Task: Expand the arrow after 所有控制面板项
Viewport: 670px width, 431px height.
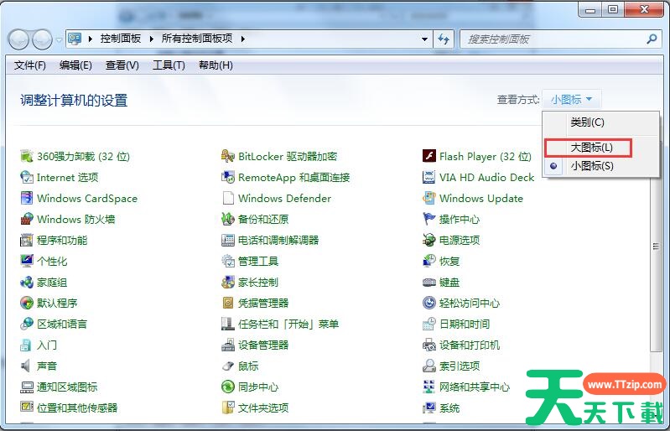Action: (x=242, y=39)
